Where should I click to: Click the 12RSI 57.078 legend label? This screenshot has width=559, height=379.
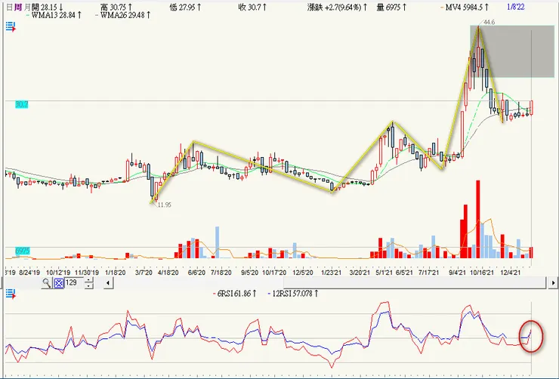[x=293, y=294]
